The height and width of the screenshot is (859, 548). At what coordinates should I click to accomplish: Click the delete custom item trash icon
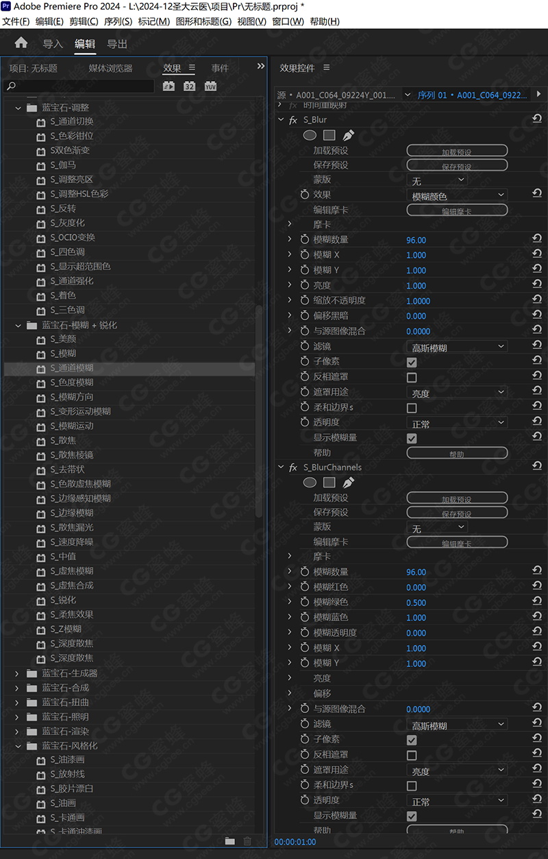coord(247,841)
